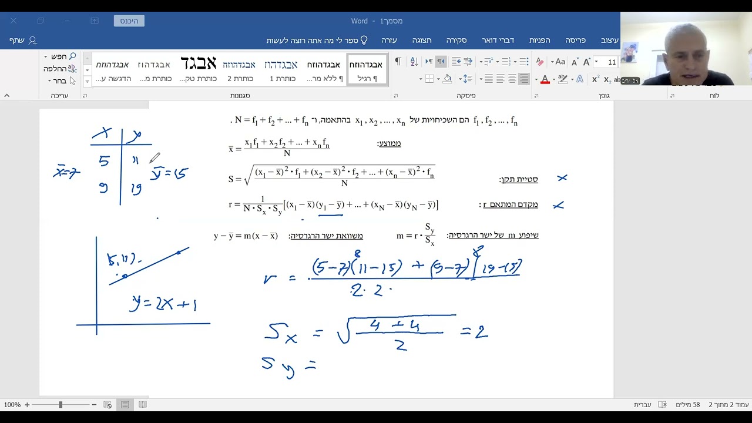Click the היכנס (Sign in) button
The image size is (752, 423).
point(129,21)
